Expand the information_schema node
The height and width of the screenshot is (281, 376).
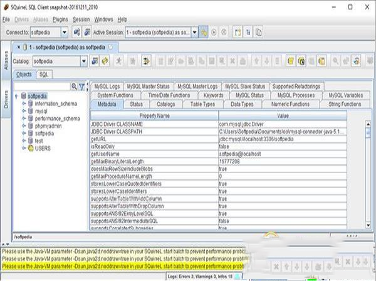(x=24, y=103)
